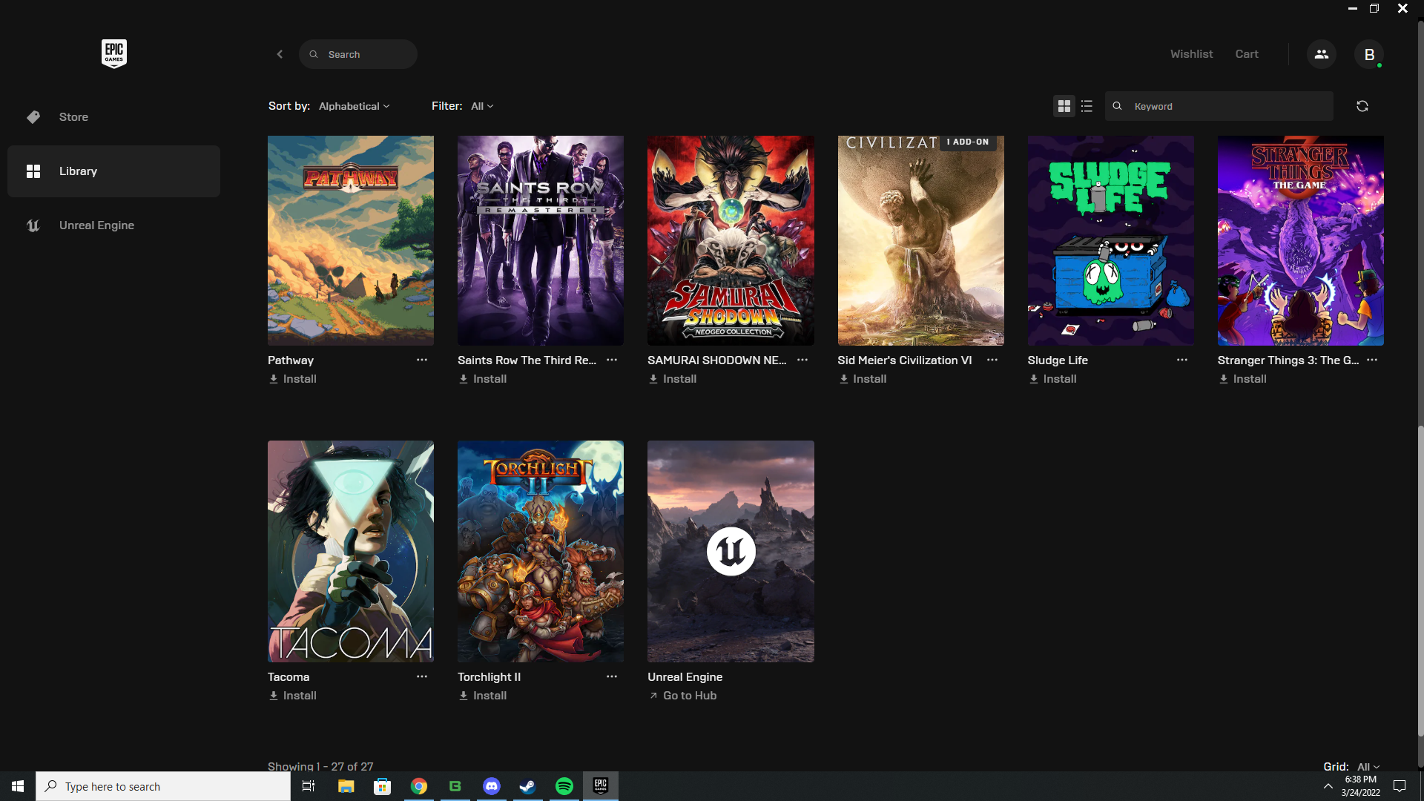Screen dimensions: 1424x801
Task: Expand the Filter All dropdown
Action: pyautogui.click(x=482, y=105)
